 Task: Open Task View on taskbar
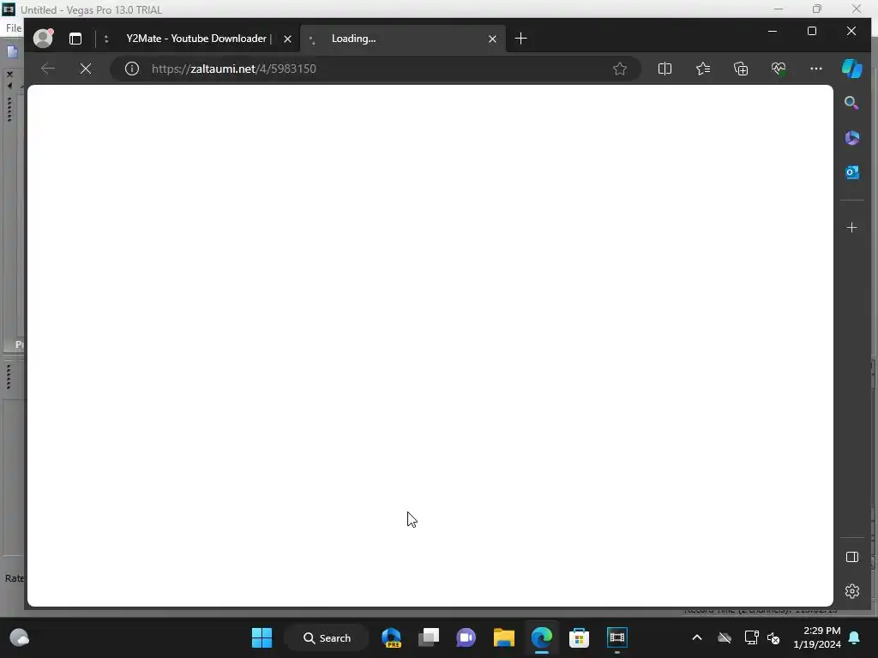pos(429,637)
